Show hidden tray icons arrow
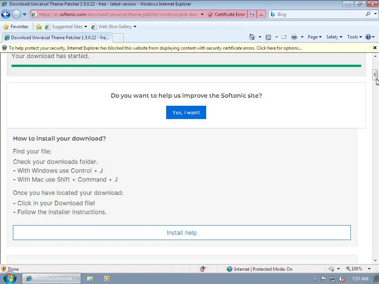 click(x=315, y=279)
